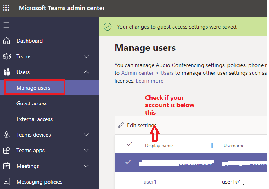Click the Meetings calendar icon
This screenshot has height=189, width=269.
(7, 166)
